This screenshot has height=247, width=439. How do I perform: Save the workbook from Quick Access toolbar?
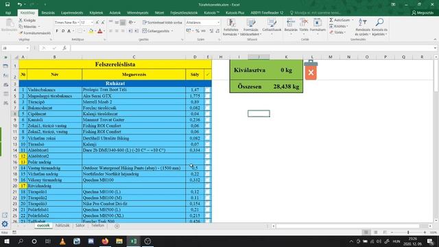pyautogui.click(x=8, y=5)
